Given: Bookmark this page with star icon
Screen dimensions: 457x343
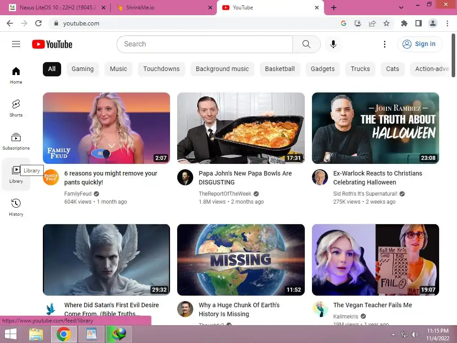Looking at the screenshot, I should 386,23.
